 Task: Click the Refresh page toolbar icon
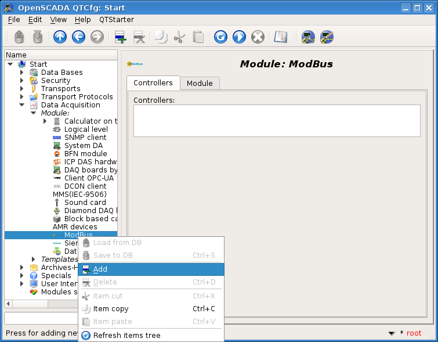pyautogui.click(x=220, y=37)
